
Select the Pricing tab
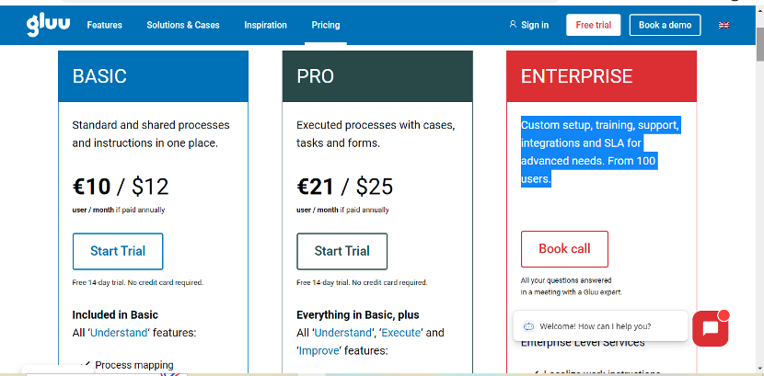tap(326, 25)
